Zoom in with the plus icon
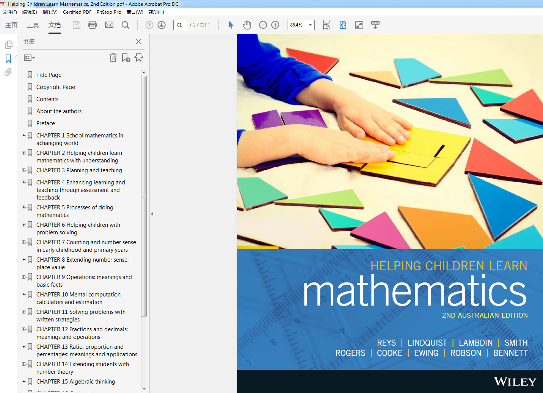Image resolution: width=543 pixels, height=393 pixels. click(x=275, y=25)
